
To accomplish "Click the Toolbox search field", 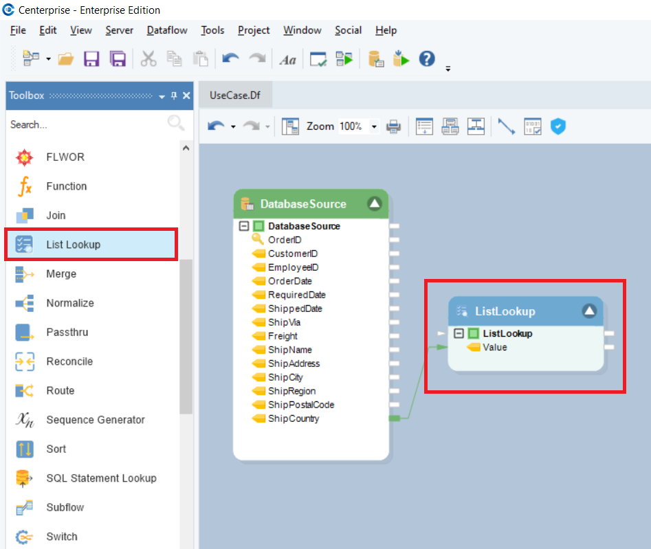I will [x=86, y=124].
